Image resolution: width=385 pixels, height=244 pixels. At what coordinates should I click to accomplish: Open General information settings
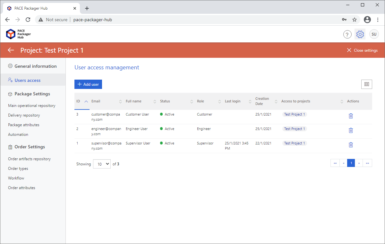pos(32,66)
